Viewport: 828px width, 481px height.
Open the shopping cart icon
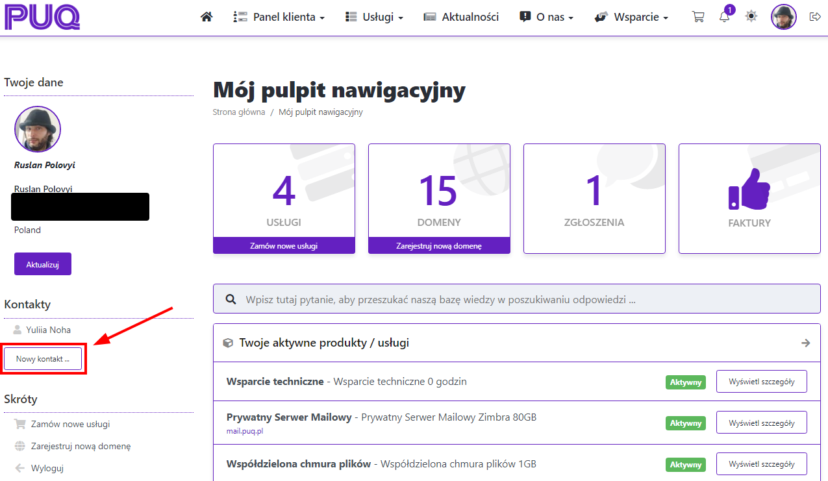(698, 17)
